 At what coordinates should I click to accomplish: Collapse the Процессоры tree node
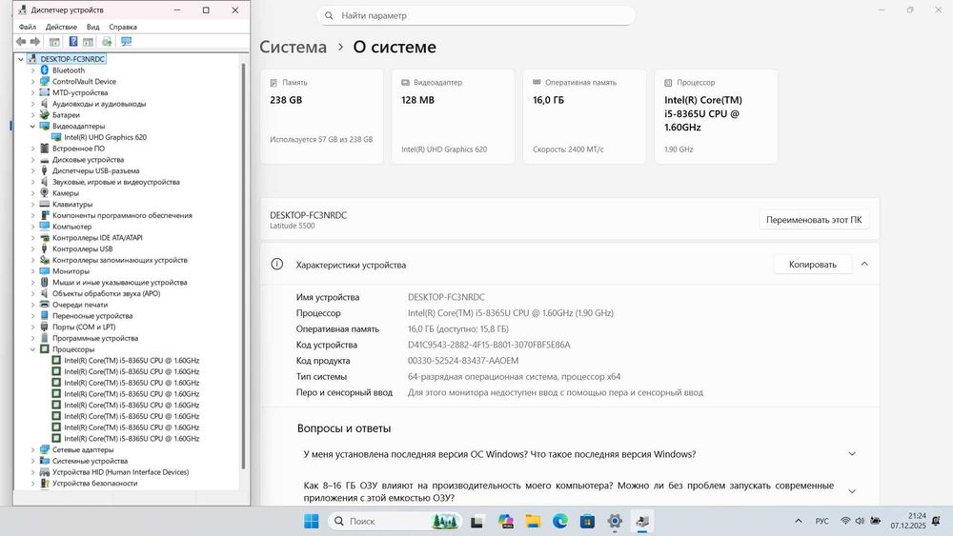click(x=32, y=349)
